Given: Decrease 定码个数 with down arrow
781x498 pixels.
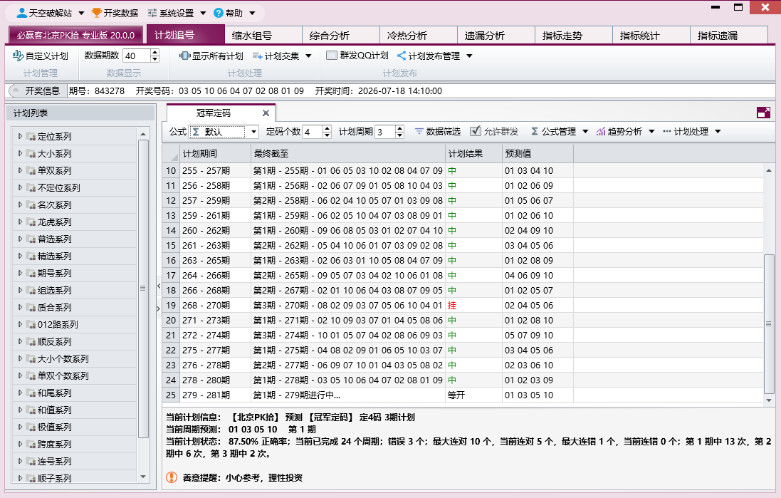Looking at the screenshot, I should pyautogui.click(x=327, y=135).
